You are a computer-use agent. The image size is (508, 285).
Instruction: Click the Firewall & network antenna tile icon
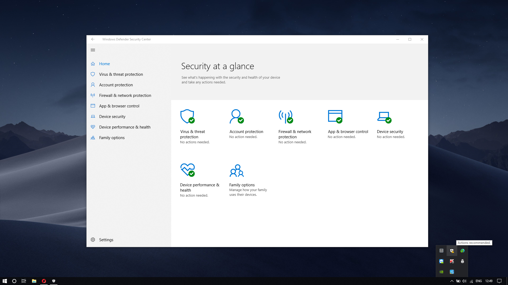[x=286, y=116]
